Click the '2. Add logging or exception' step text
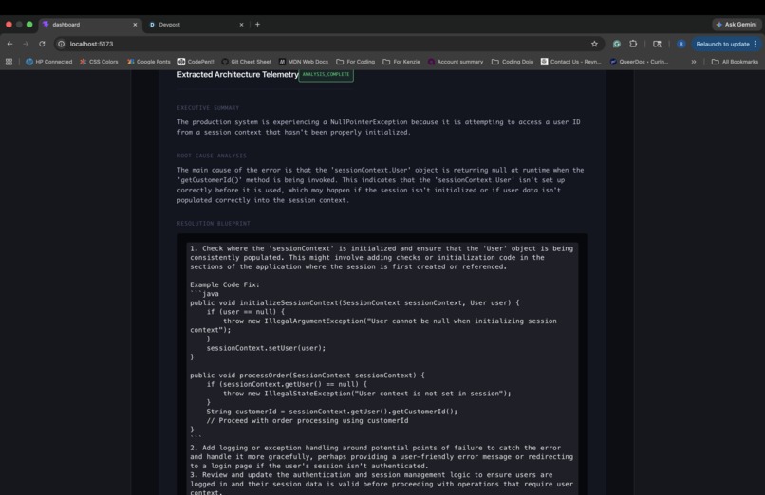This screenshot has width=765, height=495. tap(382, 456)
